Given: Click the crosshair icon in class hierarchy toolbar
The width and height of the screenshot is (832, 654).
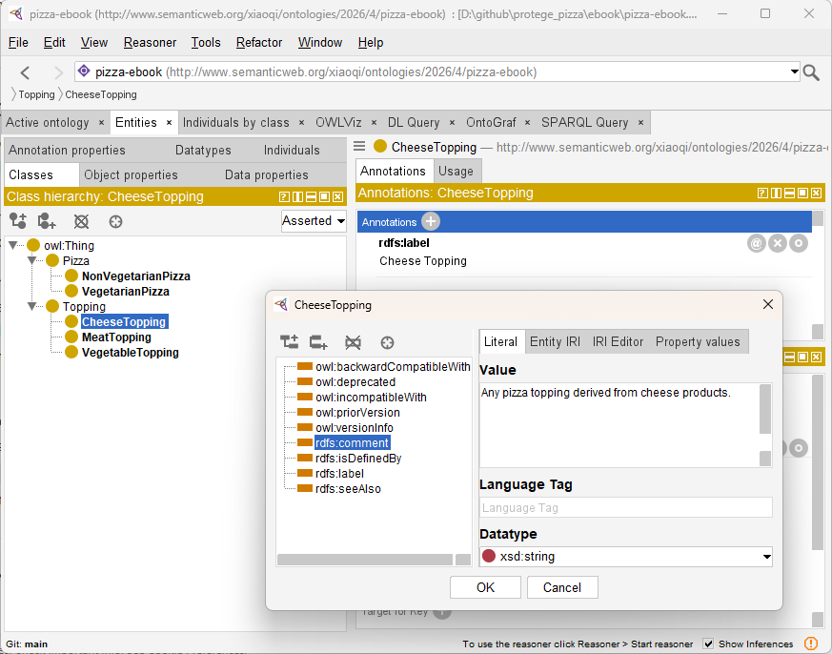Looking at the screenshot, I should pos(115,221).
